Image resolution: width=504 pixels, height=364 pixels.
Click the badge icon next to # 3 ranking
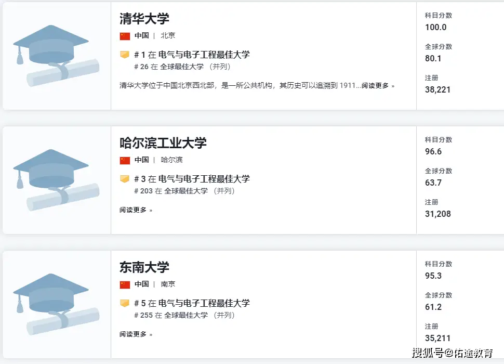(x=125, y=179)
